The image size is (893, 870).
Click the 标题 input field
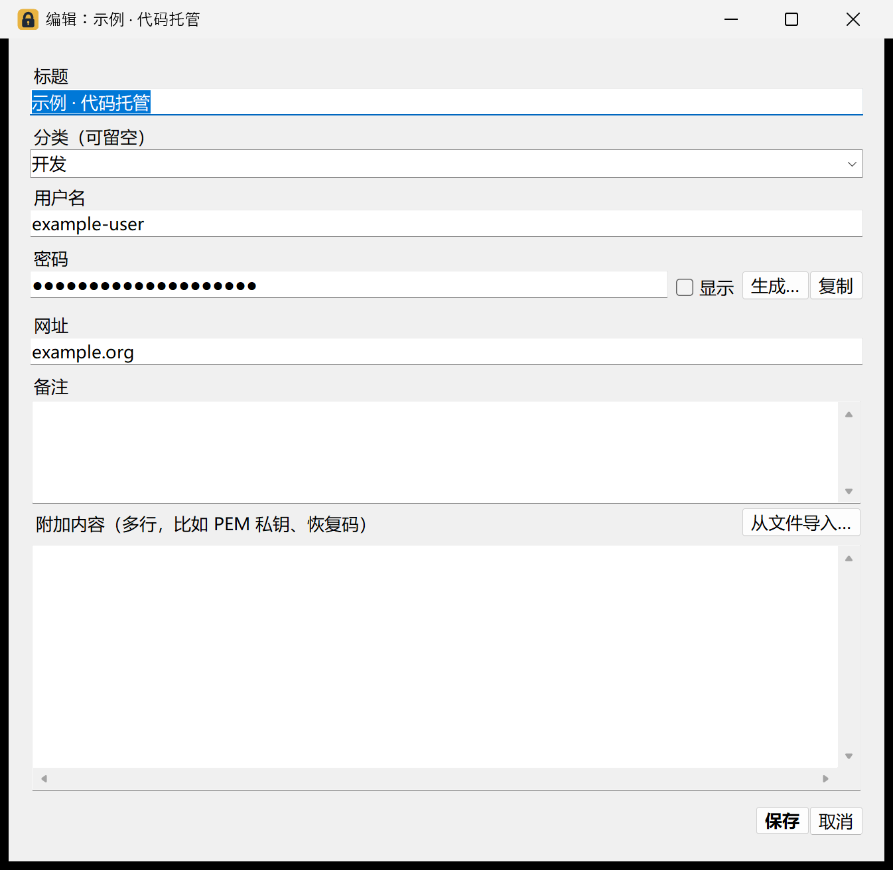click(x=446, y=102)
